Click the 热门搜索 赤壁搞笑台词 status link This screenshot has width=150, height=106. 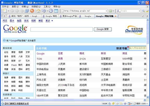point(16,104)
